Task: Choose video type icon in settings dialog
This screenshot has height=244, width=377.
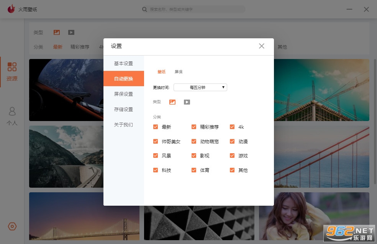Action: (187, 102)
